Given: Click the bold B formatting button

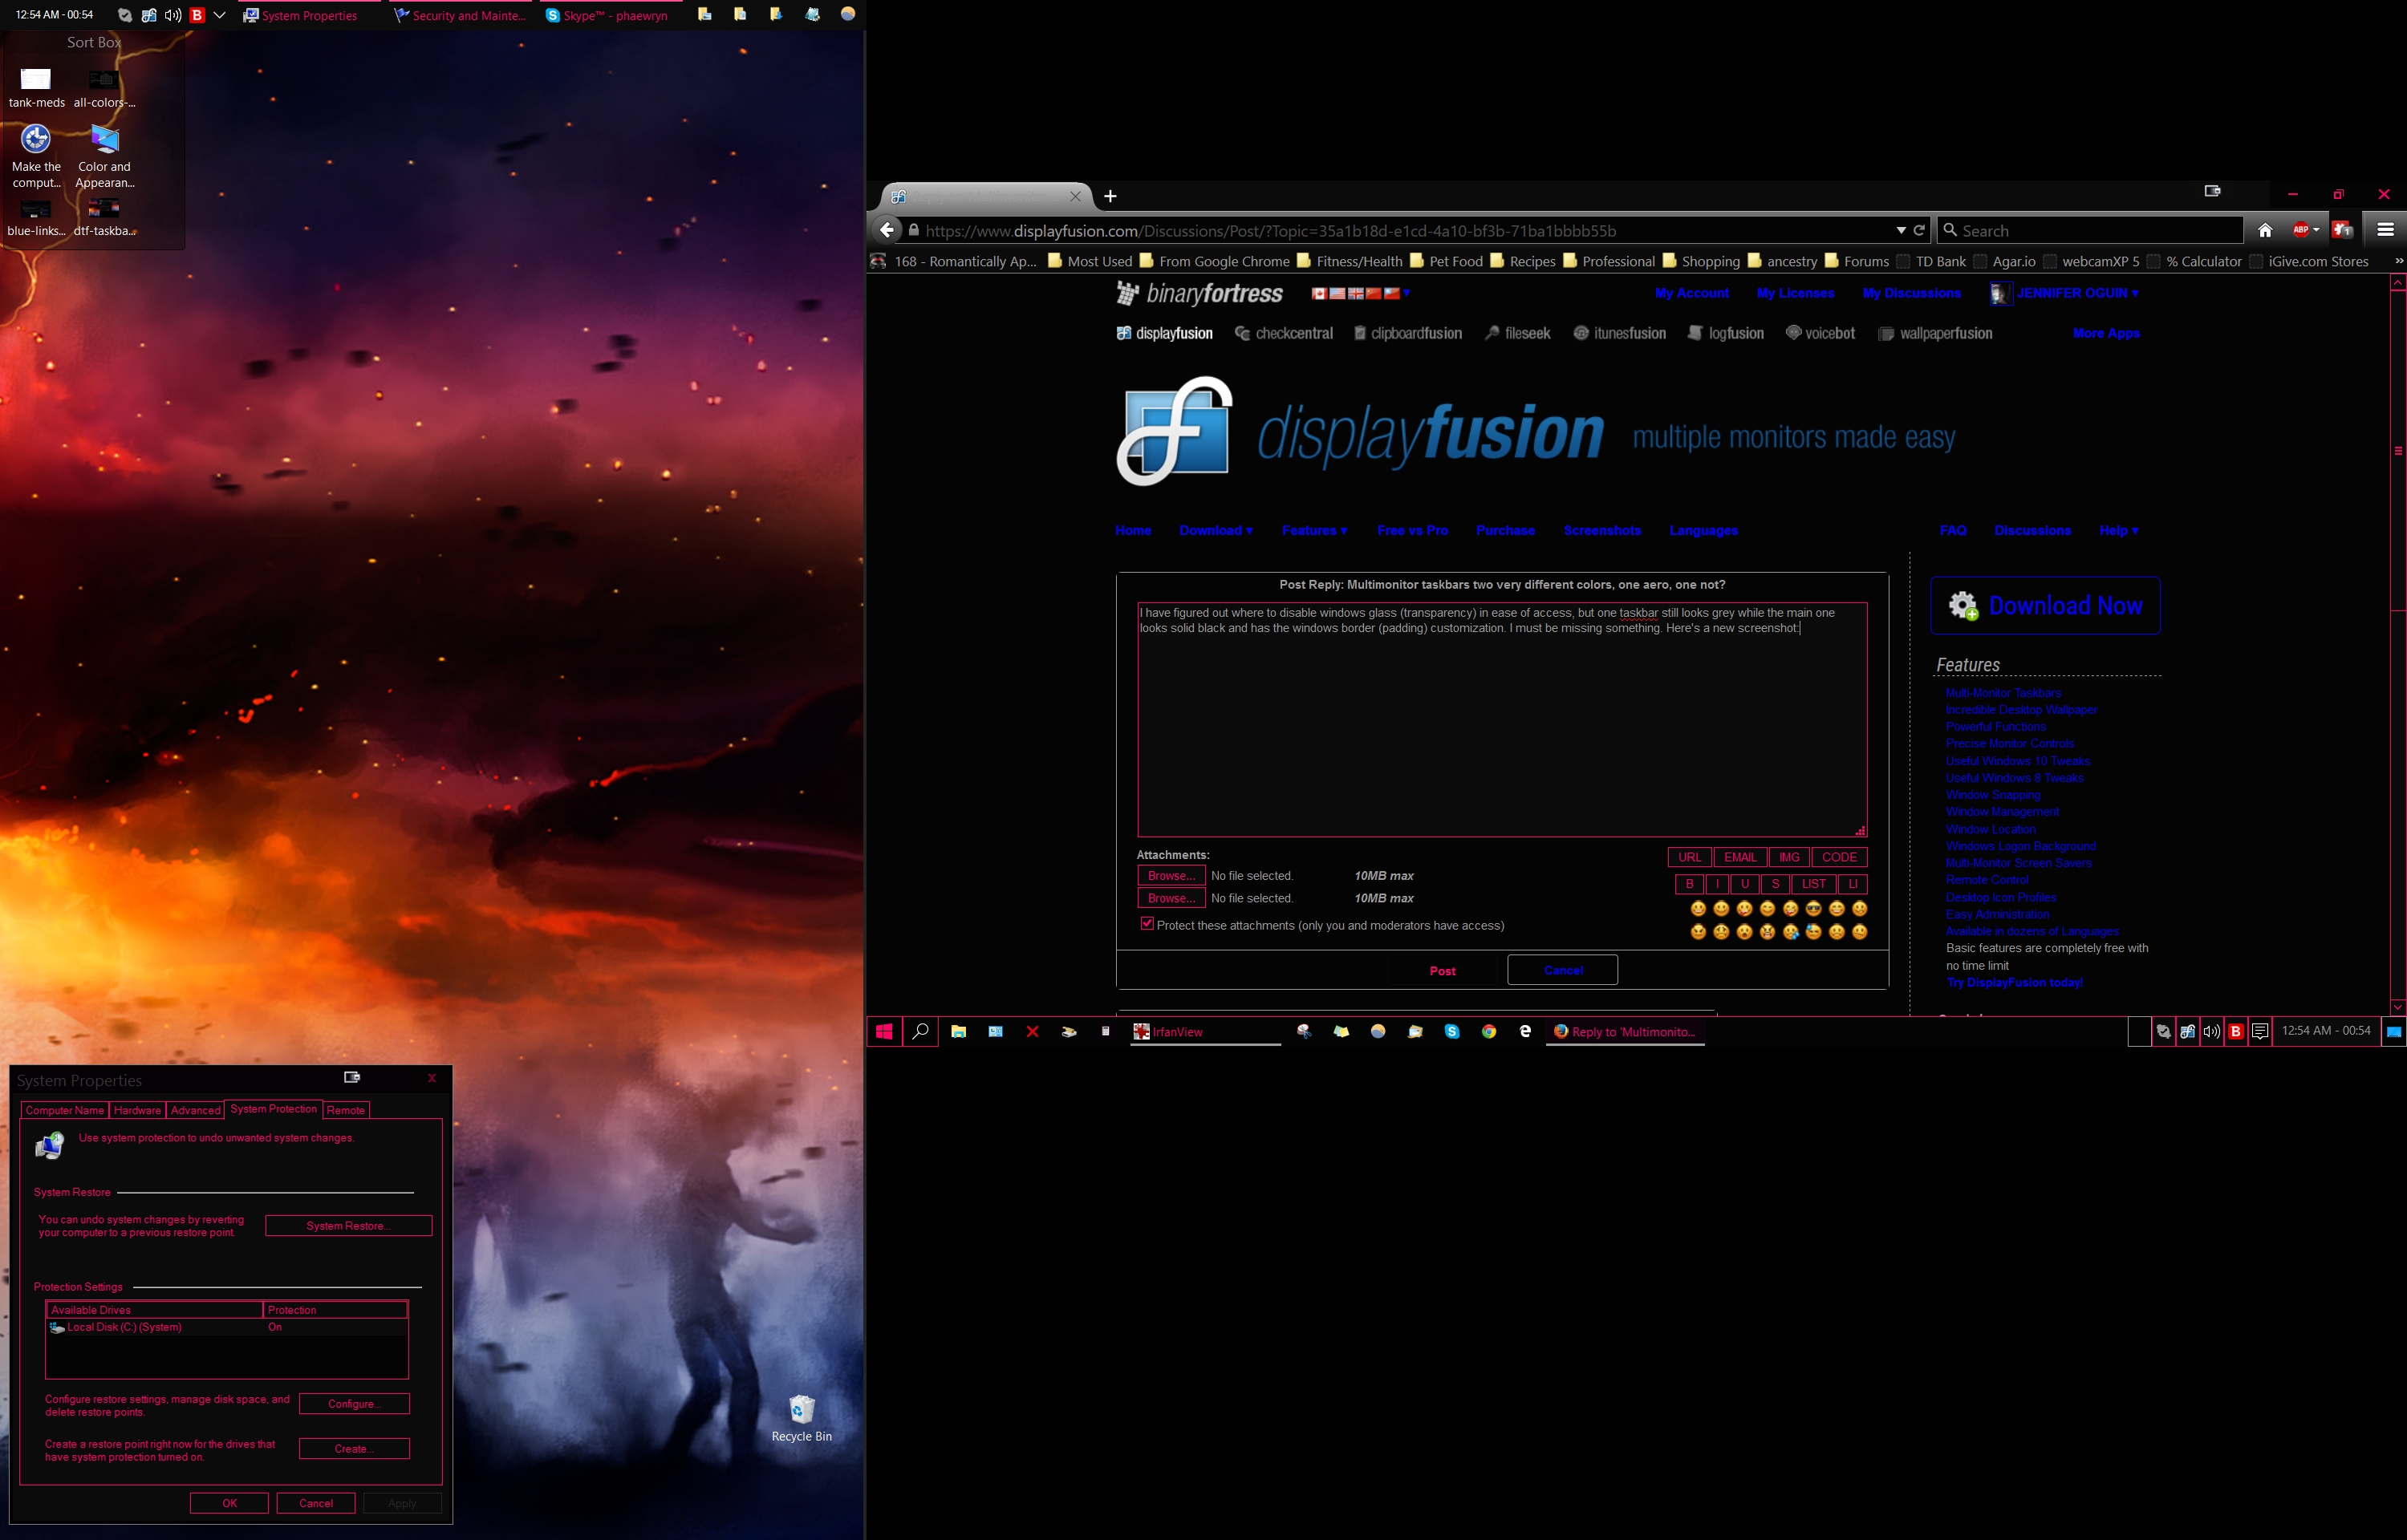Looking at the screenshot, I should (1689, 884).
